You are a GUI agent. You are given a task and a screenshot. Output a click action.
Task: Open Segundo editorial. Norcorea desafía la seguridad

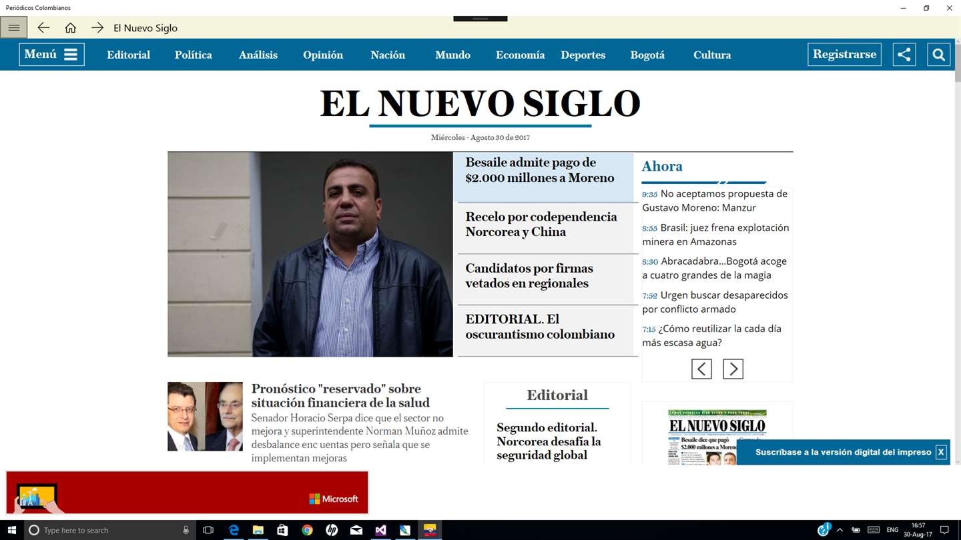coord(549,441)
